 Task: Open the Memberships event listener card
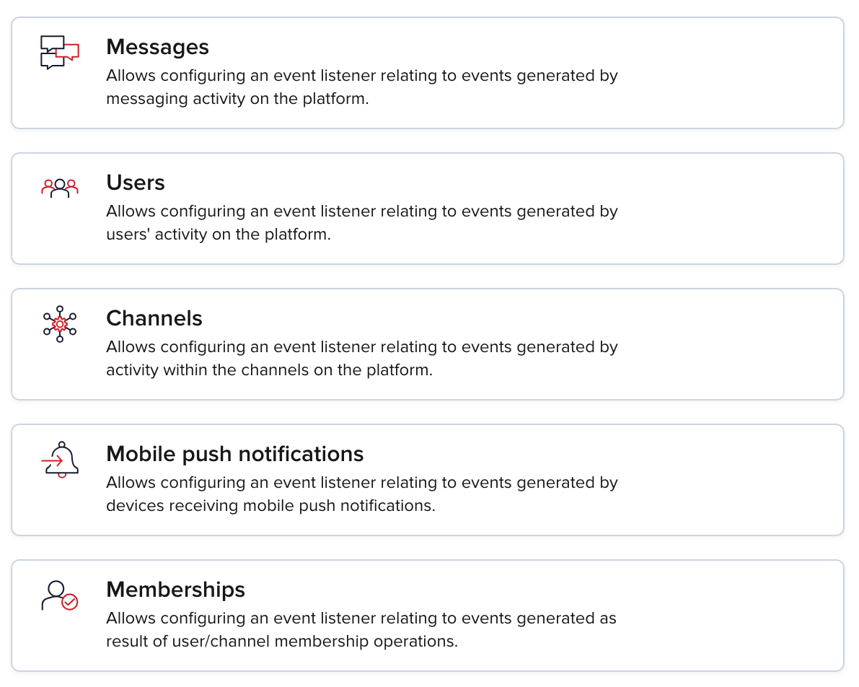429,615
